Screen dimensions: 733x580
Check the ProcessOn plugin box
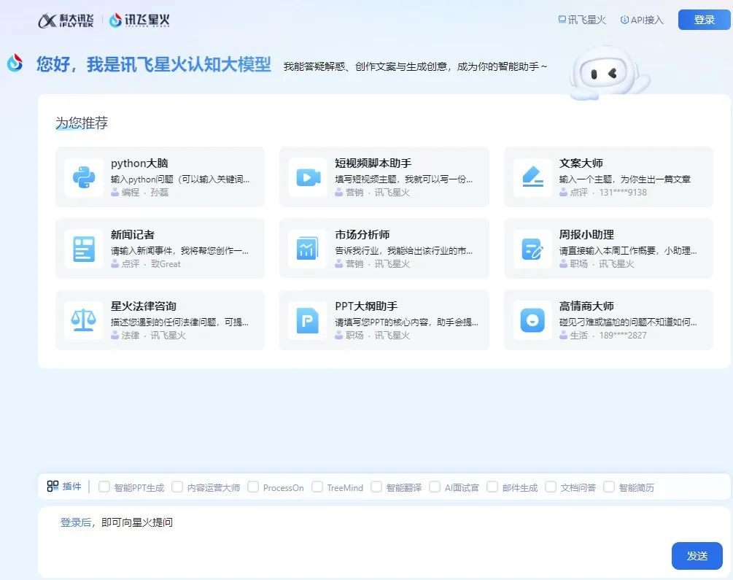pos(252,487)
